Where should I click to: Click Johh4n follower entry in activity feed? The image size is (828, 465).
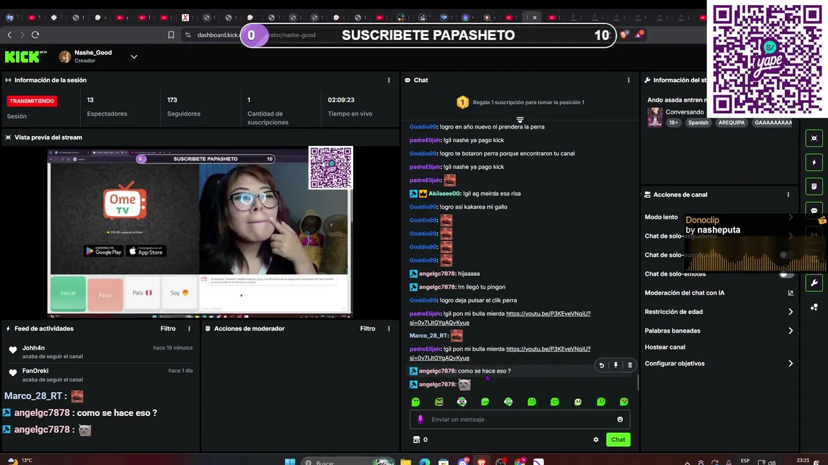(100, 352)
